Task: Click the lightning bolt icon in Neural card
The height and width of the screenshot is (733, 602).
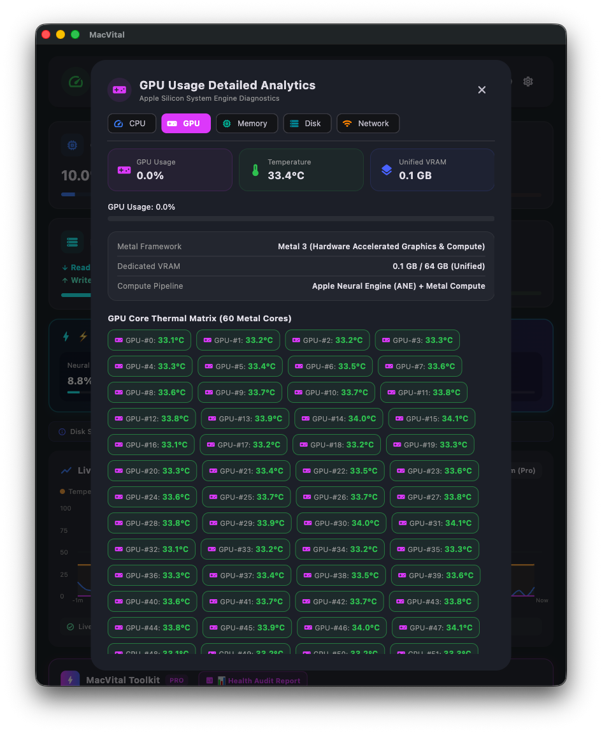Action: 66,336
